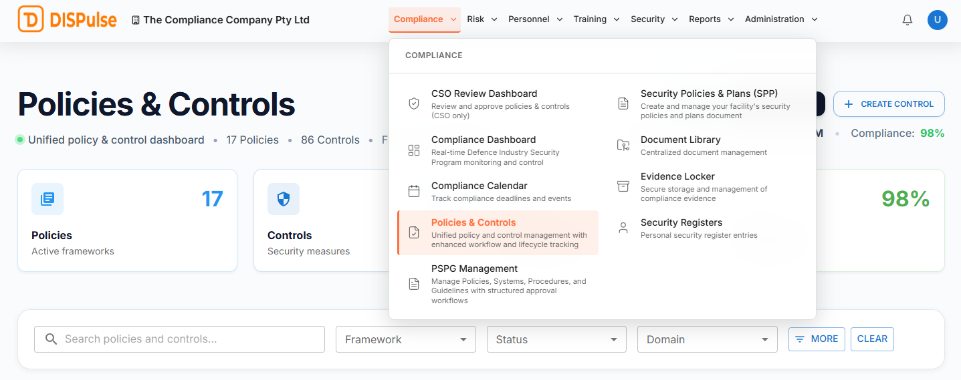The width and height of the screenshot is (961, 380).
Task: Click the Compliance Calendar icon
Action: pos(414,191)
